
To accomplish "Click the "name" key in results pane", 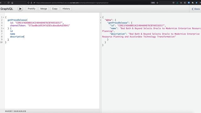I will 113,28.
